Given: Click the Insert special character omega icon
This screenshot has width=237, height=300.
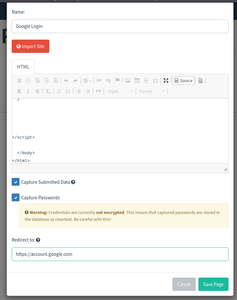Looking at the screenshot, I should coord(155,81).
